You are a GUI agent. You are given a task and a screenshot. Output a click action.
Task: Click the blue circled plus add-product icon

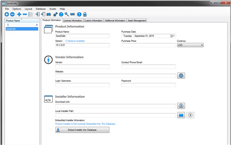[7, 14]
